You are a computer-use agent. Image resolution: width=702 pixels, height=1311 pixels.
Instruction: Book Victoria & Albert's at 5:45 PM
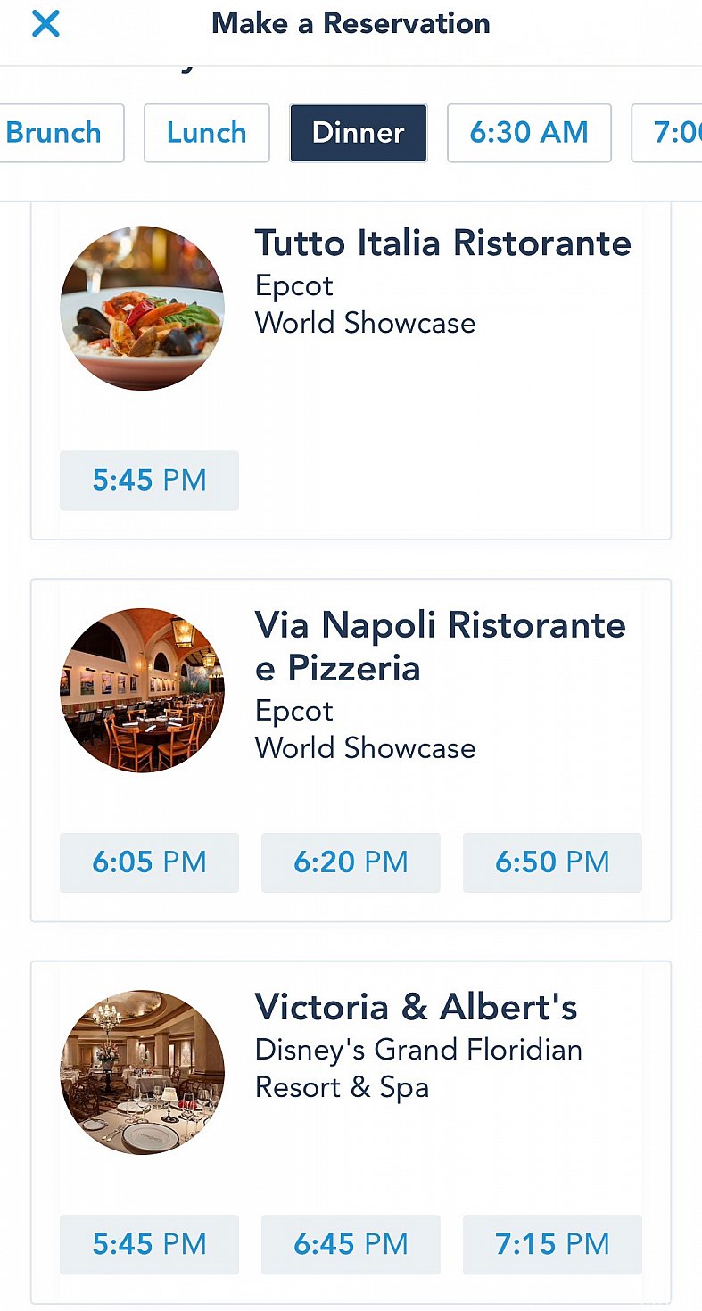149,1243
